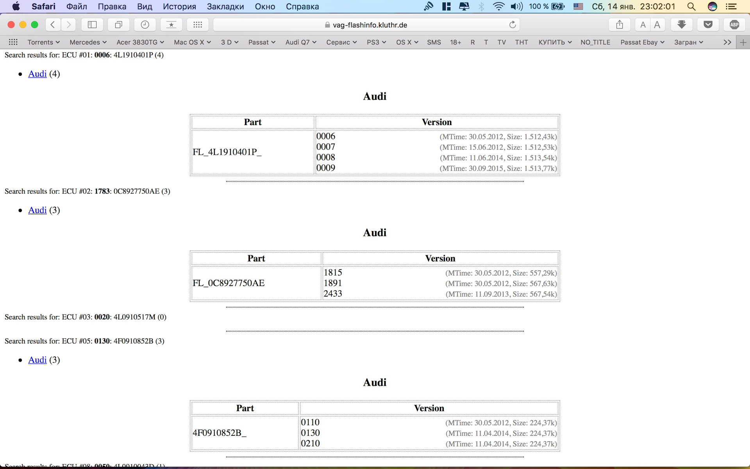Open the Share button
This screenshot has height=469, width=750.
(620, 25)
